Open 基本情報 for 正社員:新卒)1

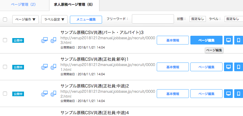point(173,67)
